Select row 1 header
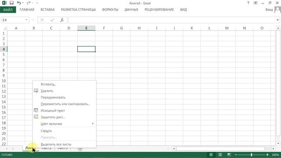The image size is (281, 158). tap(4, 33)
